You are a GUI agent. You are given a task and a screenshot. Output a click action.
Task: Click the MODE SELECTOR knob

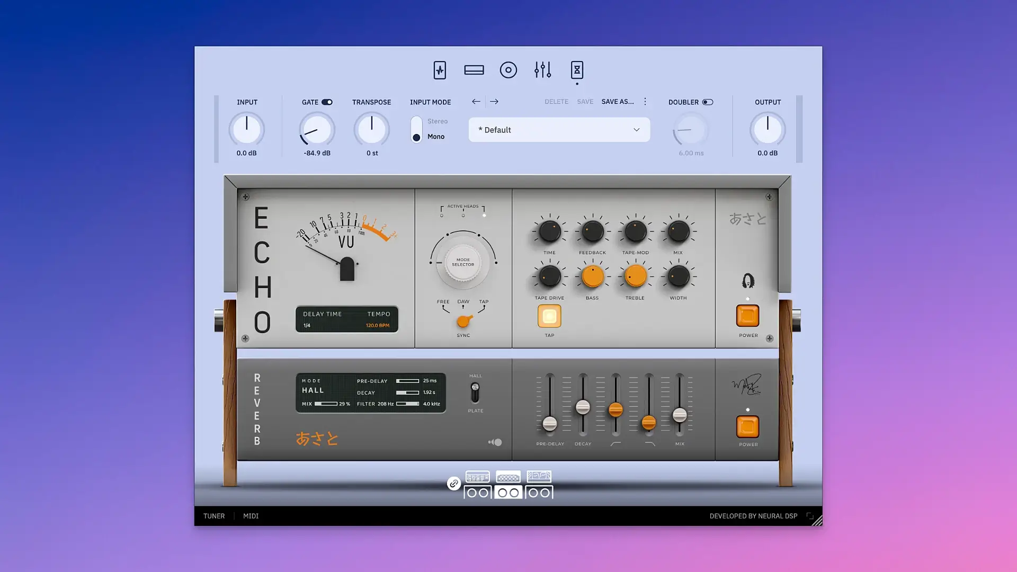pyautogui.click(x=463, y=263)
